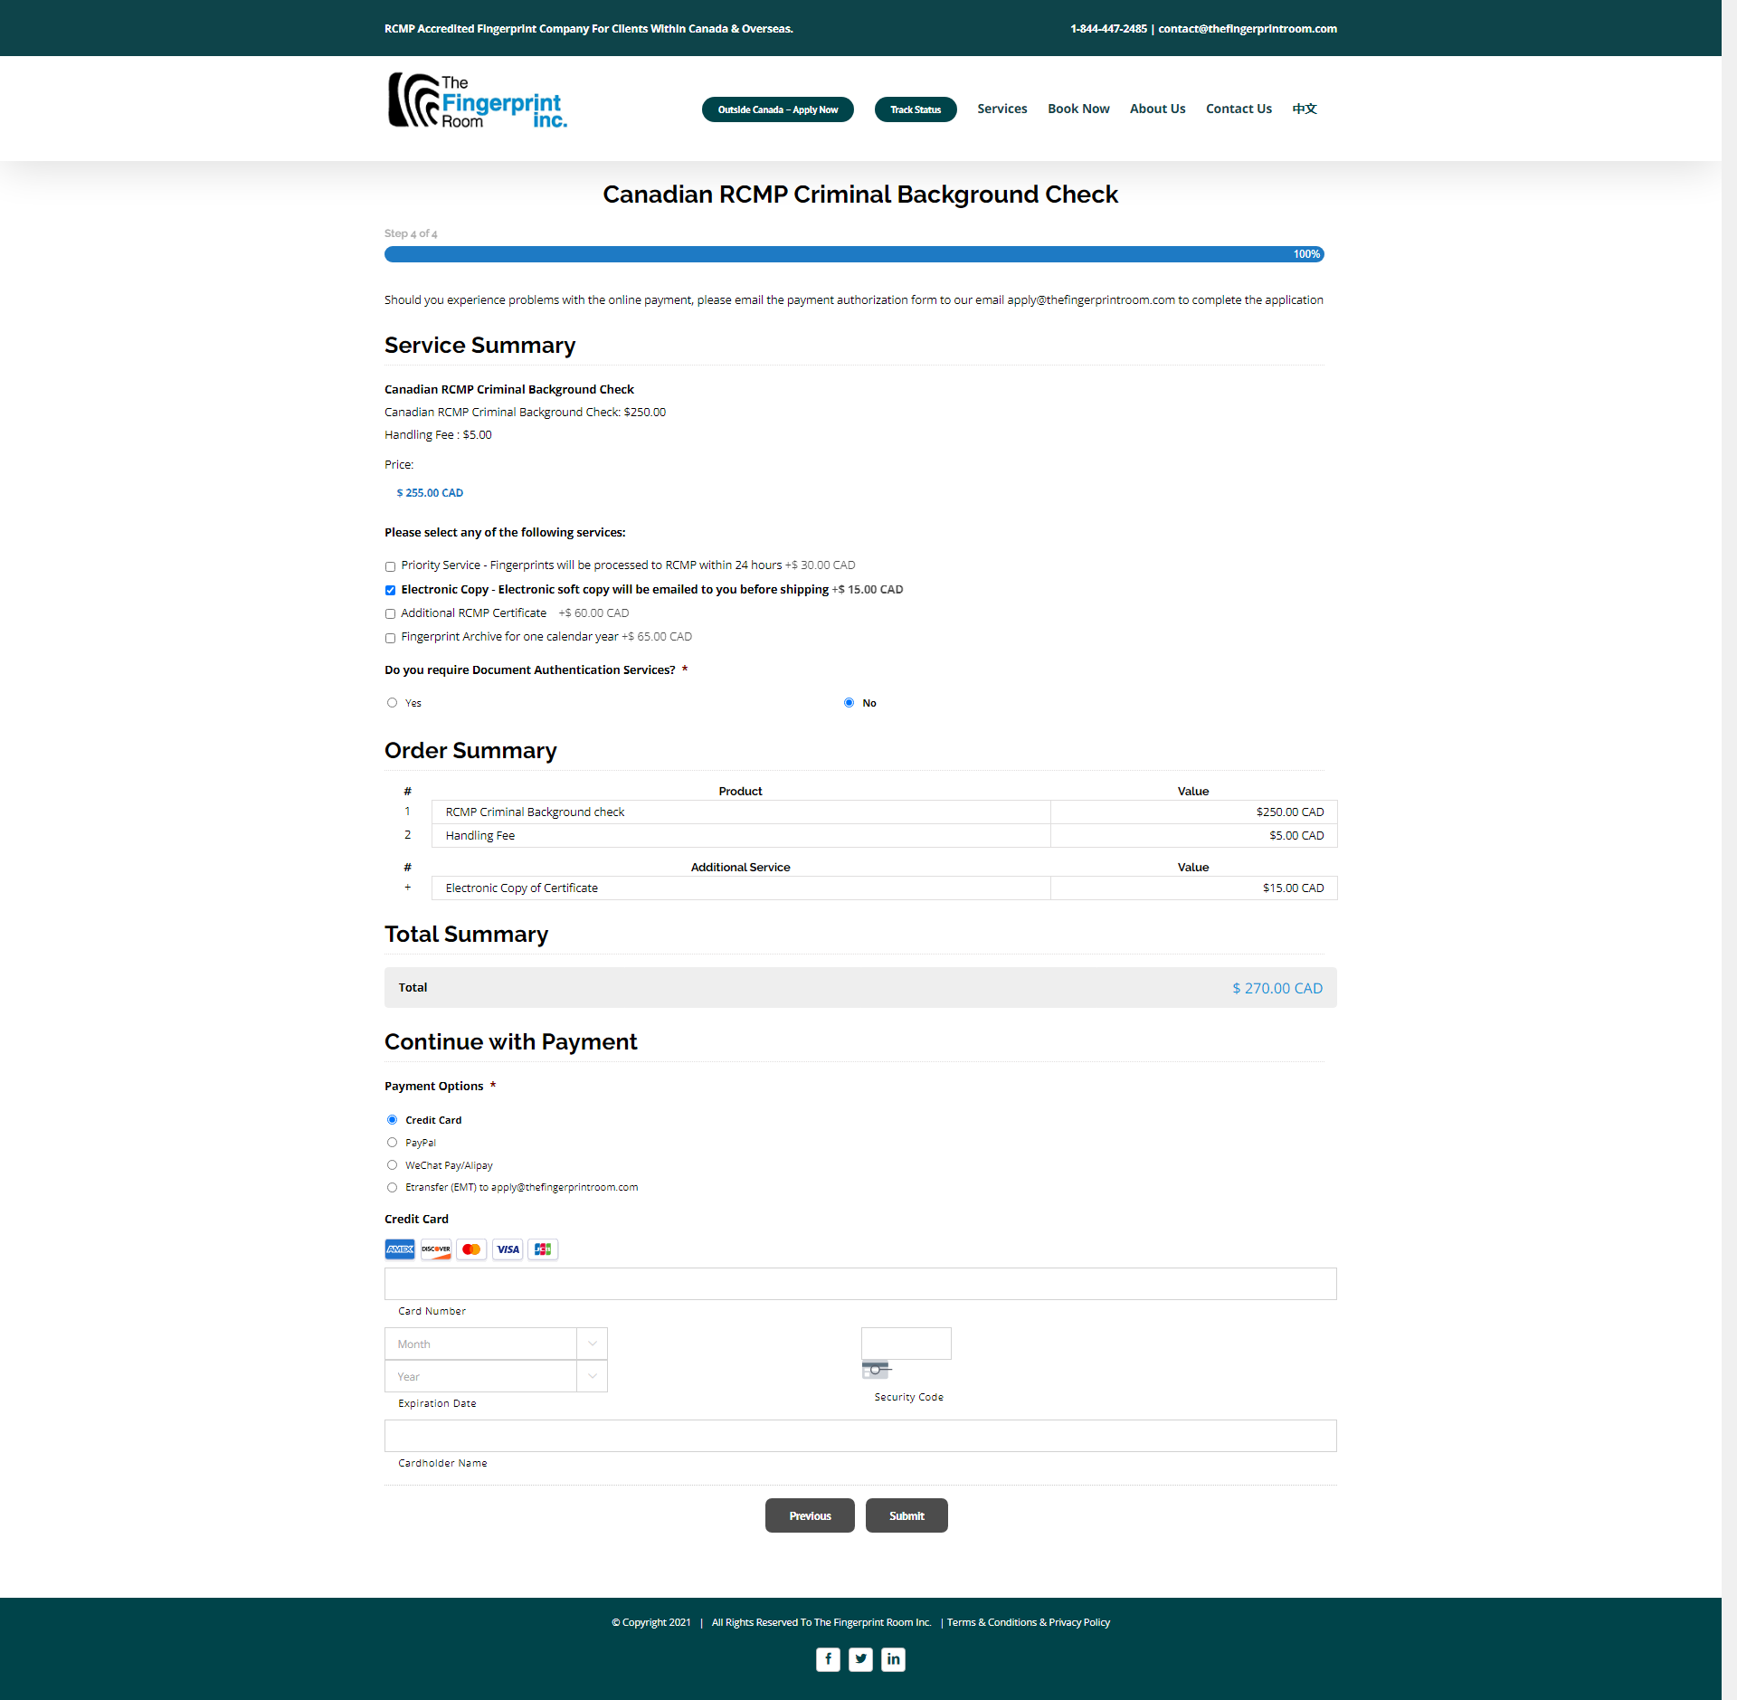This screenshot has height=1700, width=1737.
Task: Select the PayPal payment option
Action: [392, 1143]
